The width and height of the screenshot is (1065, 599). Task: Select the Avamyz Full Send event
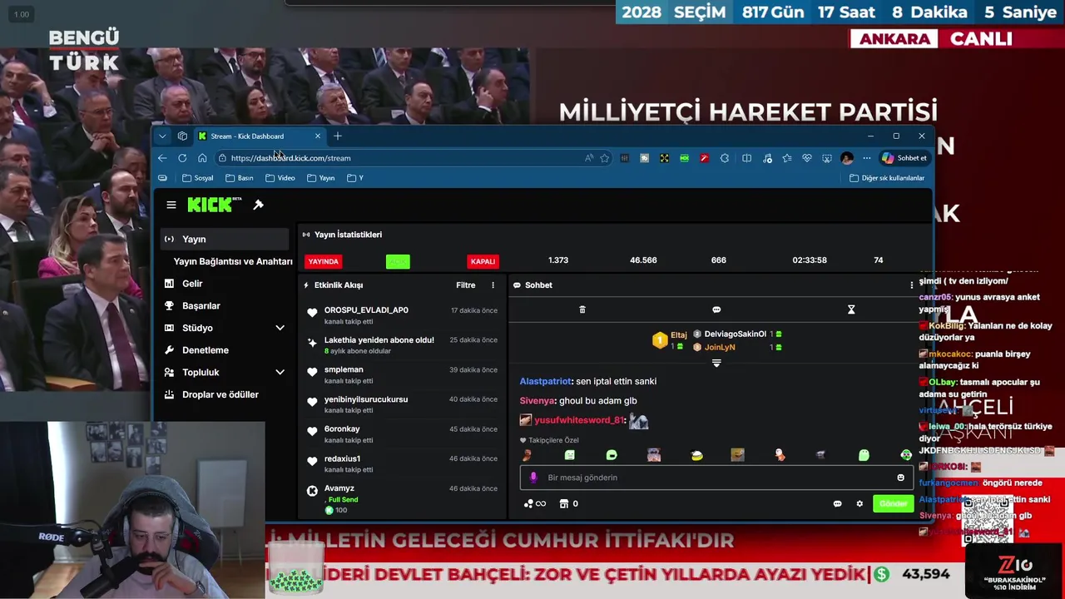tap(402, 499)
